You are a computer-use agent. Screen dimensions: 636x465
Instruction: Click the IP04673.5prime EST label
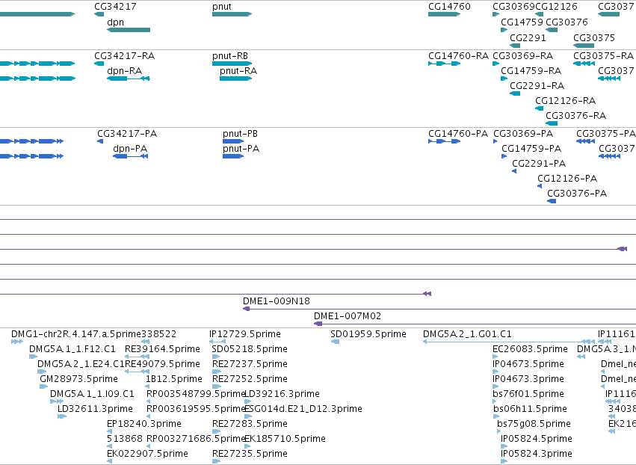528,364
